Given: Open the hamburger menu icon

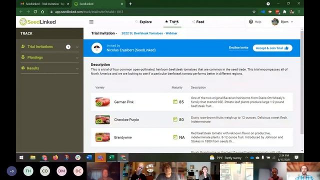Looking at the screenshot, I should [x=91, y=22].
